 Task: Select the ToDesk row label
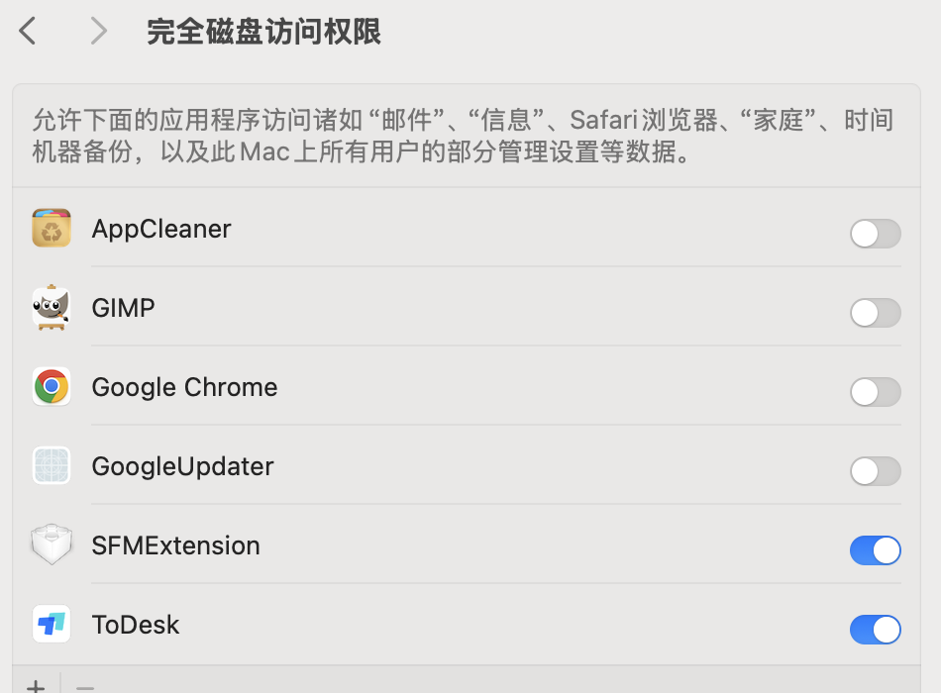(135, 625)
